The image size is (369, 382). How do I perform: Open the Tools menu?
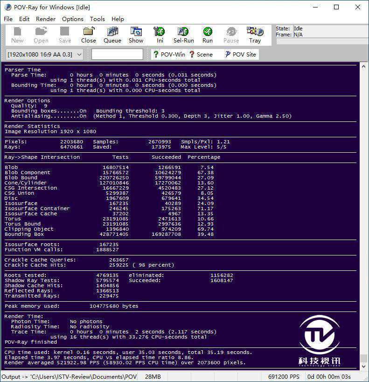click(97, 19)
